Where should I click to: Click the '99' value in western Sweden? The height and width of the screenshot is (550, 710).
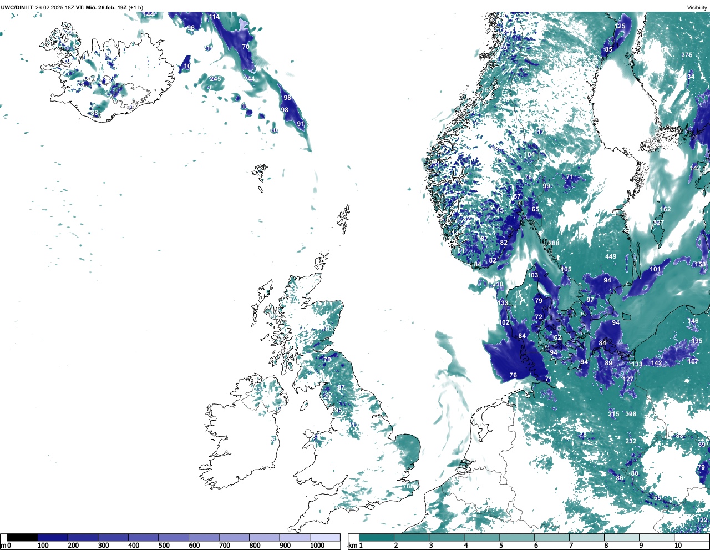coord(546,186)
